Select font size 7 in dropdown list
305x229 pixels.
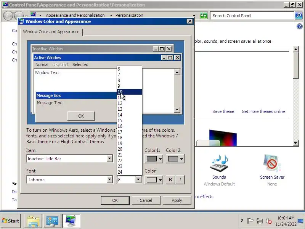tap(129, 74)
